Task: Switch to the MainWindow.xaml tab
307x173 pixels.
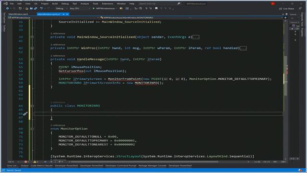Action: [18, 14]
